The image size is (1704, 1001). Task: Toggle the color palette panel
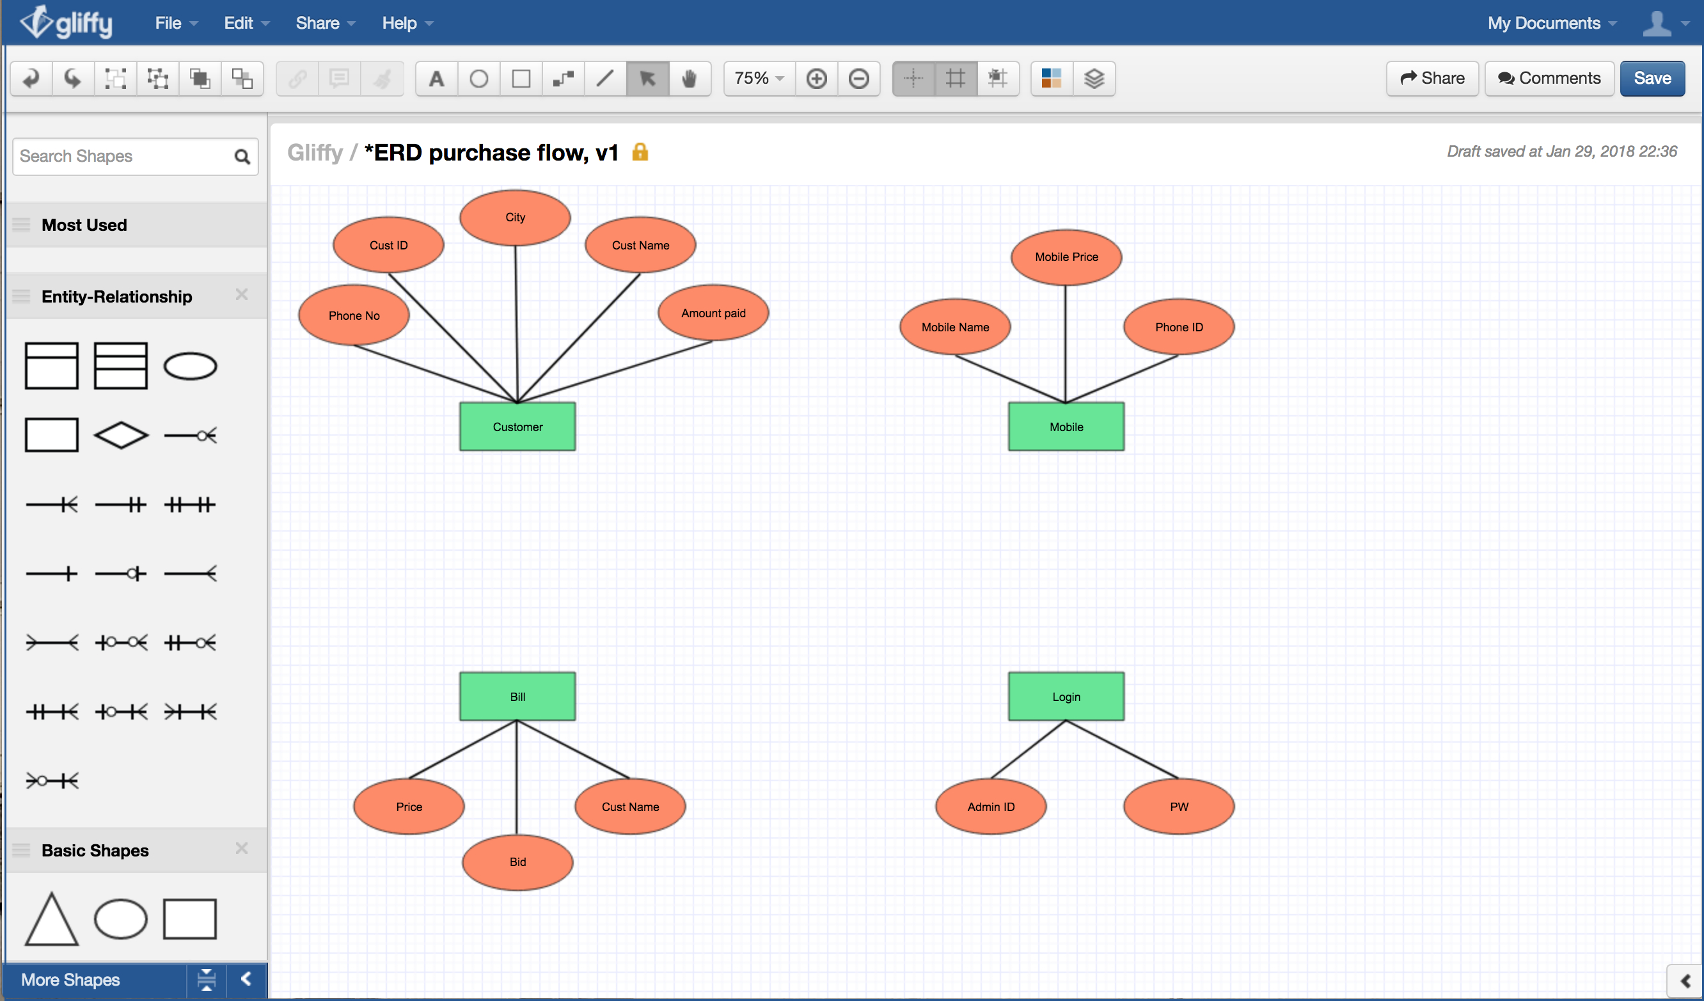tap(1051, 77)
